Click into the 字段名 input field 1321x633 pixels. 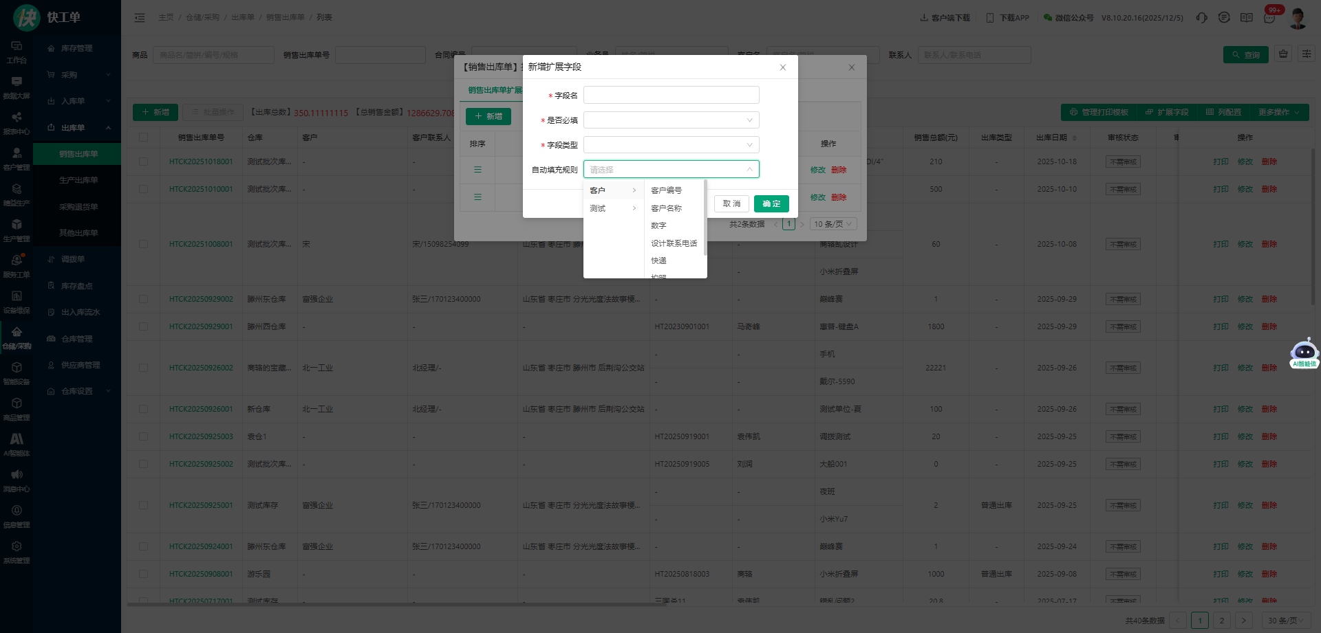point(671,95)
